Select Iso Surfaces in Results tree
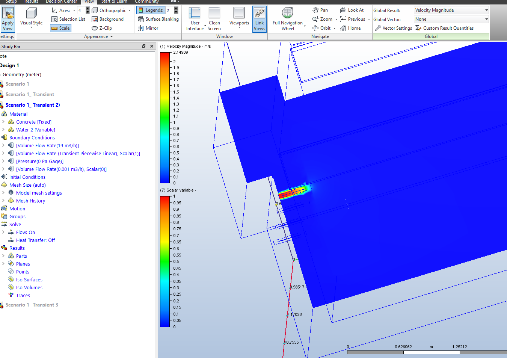507x358 pixels. click(x=29, y=279)
